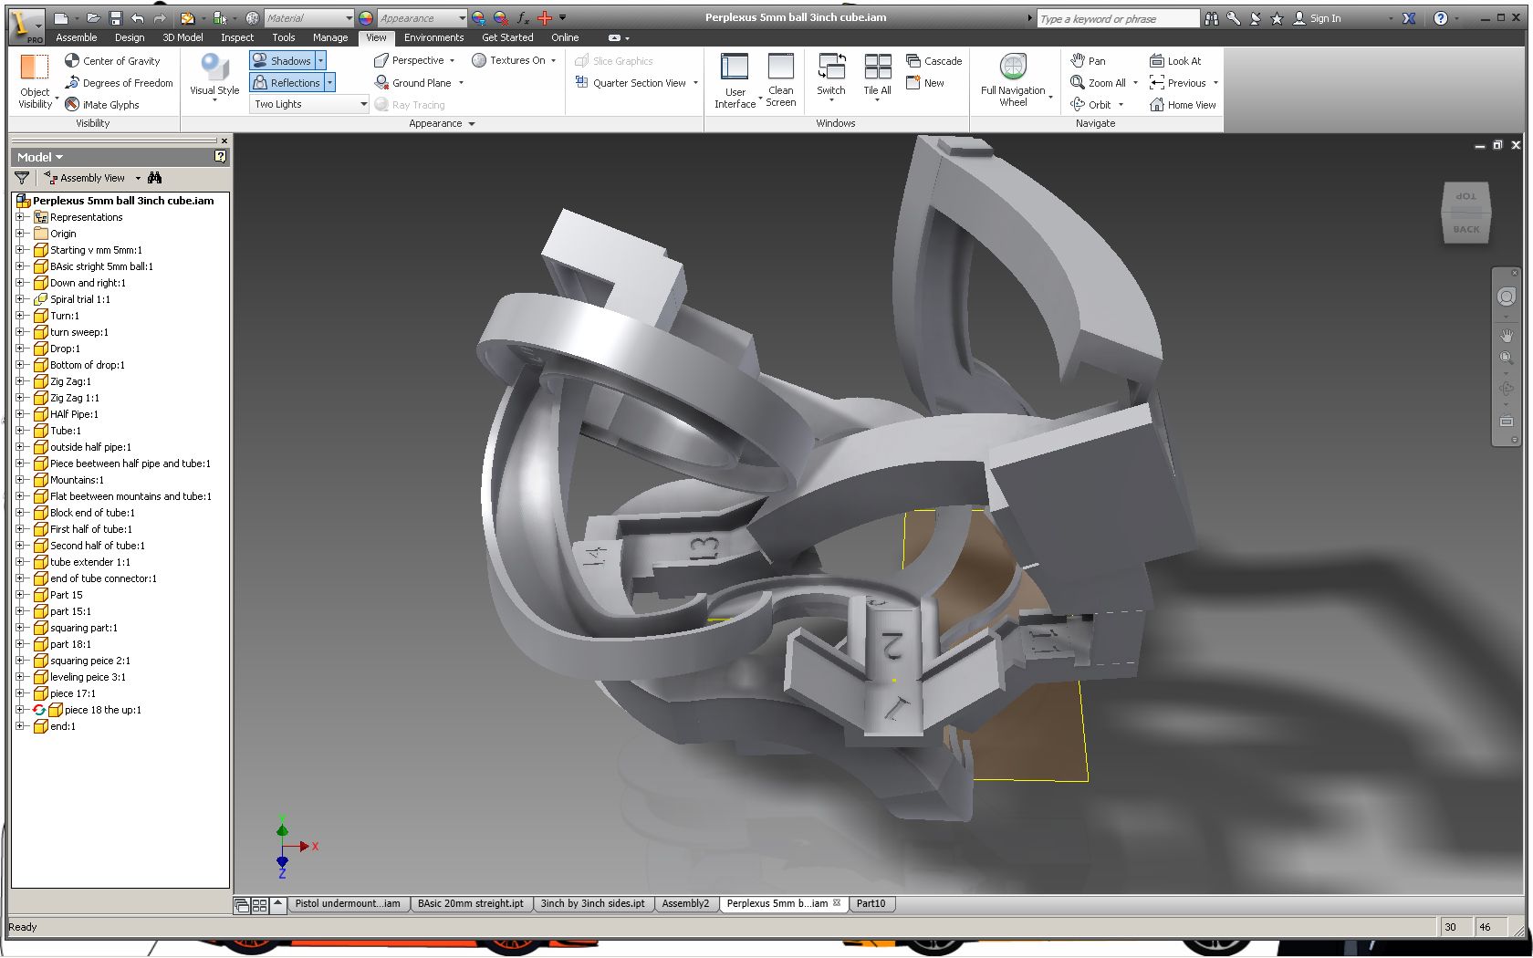Toggle Shadows off
The width and height of the screenshot is (1533, 958).
[281, 60]
